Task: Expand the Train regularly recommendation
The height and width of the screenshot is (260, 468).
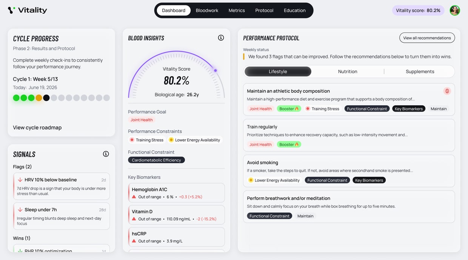Action: pos(349,135)
